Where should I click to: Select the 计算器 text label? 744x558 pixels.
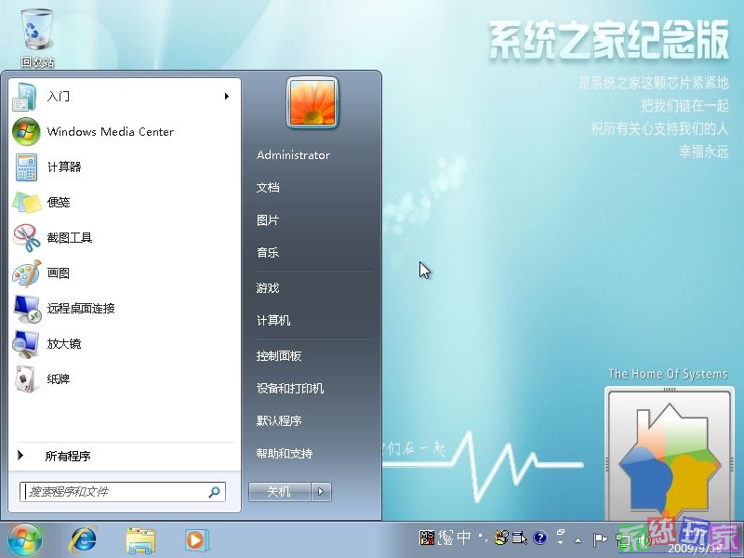pyautogui.click(x=64, y=167)
